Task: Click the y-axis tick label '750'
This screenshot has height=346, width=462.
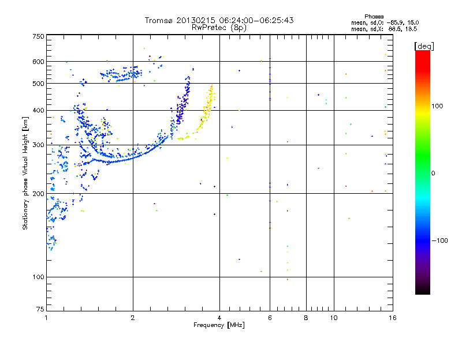Action: point(38,36)
